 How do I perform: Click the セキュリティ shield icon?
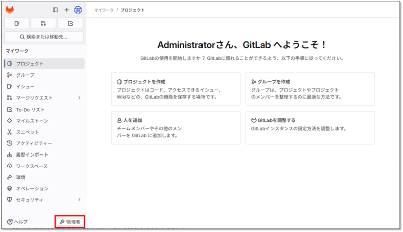coord(10,200)
